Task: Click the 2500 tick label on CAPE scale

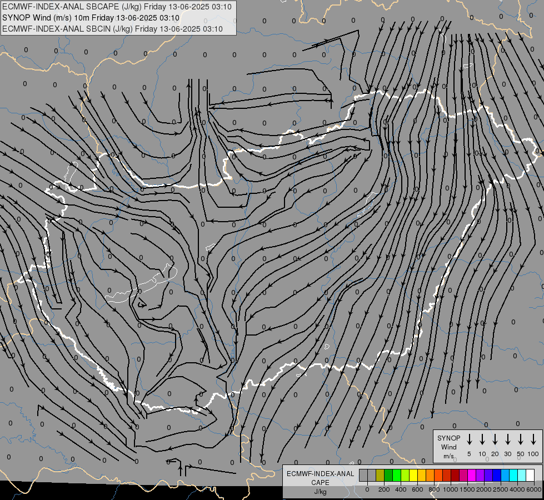Action: pos(501,489)
